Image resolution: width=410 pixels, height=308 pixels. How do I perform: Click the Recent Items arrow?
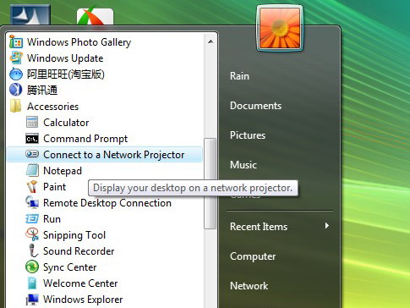tap(327, 226)
